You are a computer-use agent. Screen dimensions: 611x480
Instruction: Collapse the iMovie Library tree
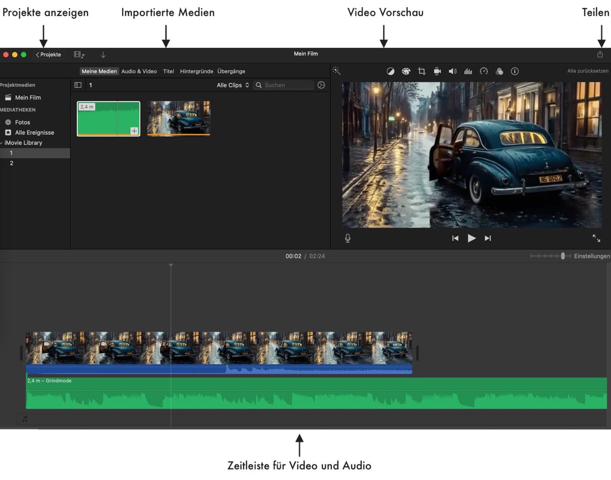point(1,143)
